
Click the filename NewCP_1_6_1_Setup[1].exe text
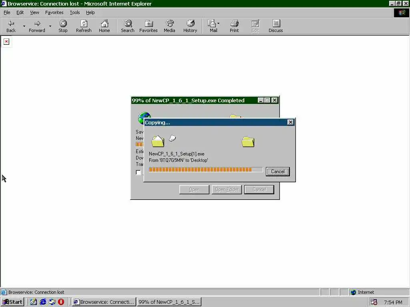tap(177, 154)
